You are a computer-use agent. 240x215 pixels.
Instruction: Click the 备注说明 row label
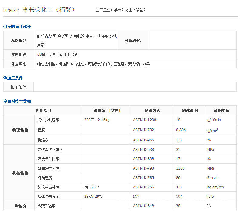[x=19, y=64]
